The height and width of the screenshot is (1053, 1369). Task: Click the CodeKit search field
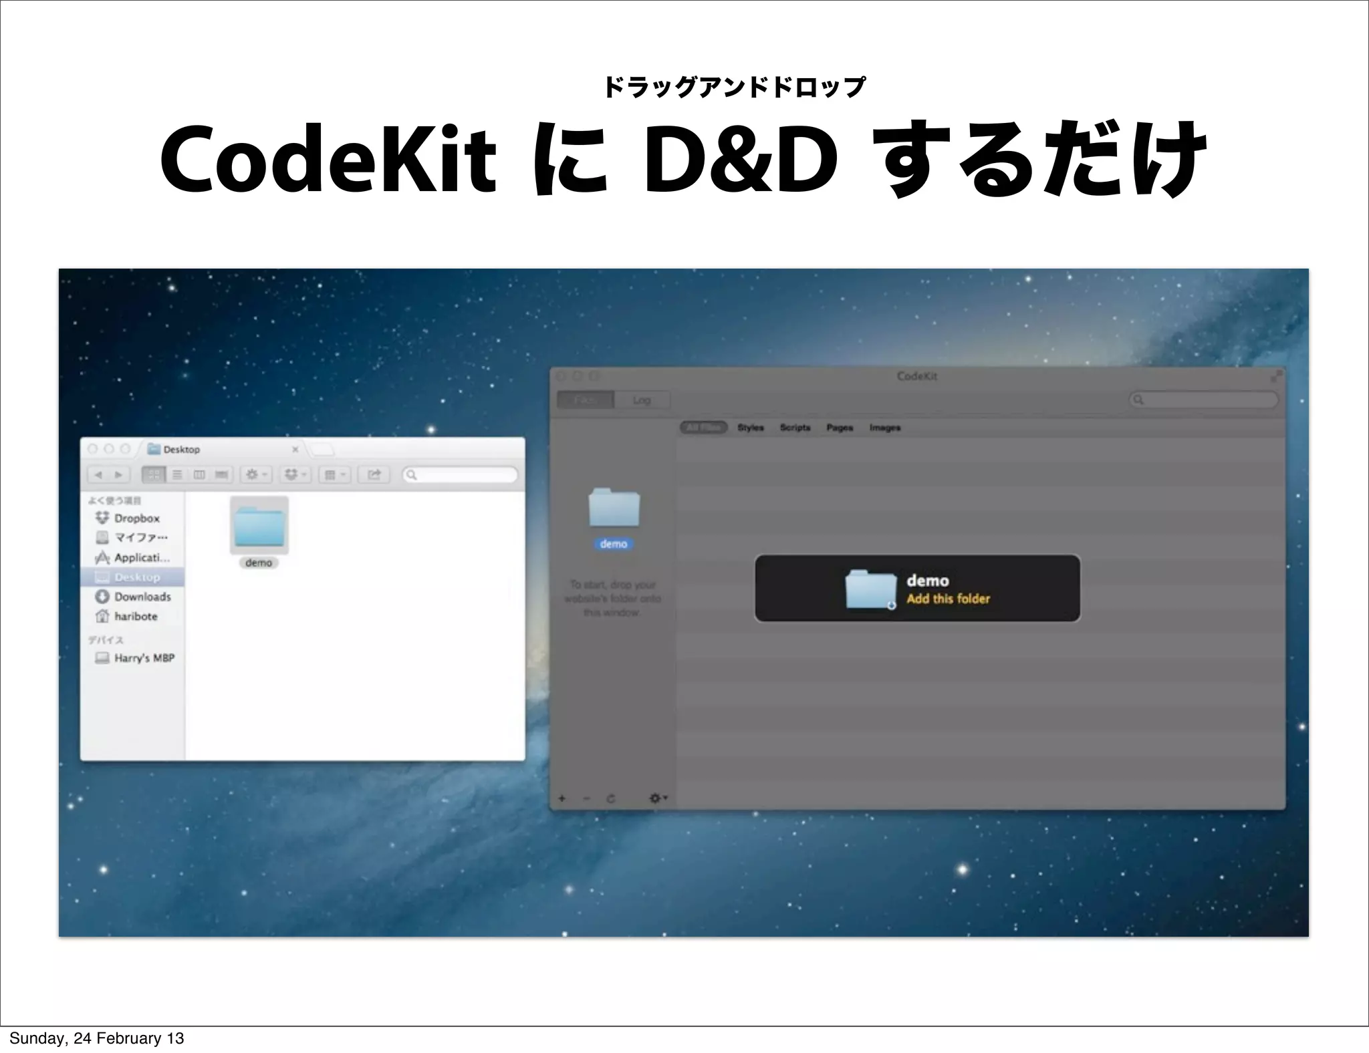coord(1203,400)
